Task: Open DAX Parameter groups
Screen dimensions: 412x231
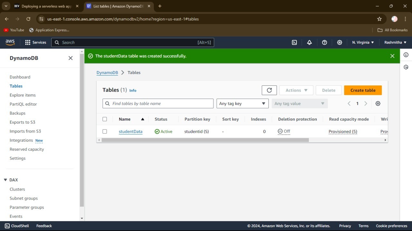Action: coord(27,207)
